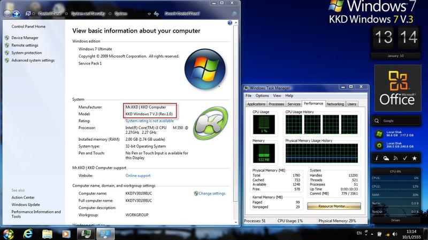
Task: Click the RSS feed icon in the gadget bar
Action: 395,158
